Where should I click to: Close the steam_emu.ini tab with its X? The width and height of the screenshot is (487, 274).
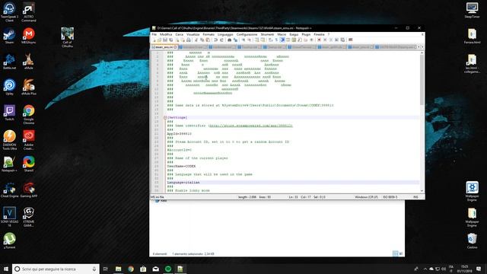176,47
